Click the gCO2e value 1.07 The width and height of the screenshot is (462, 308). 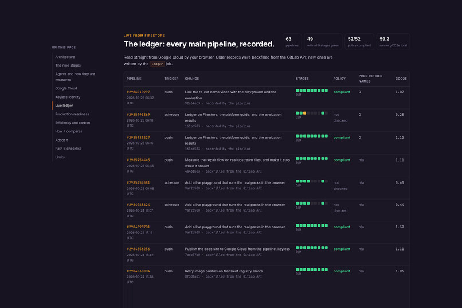pos(400,92)
